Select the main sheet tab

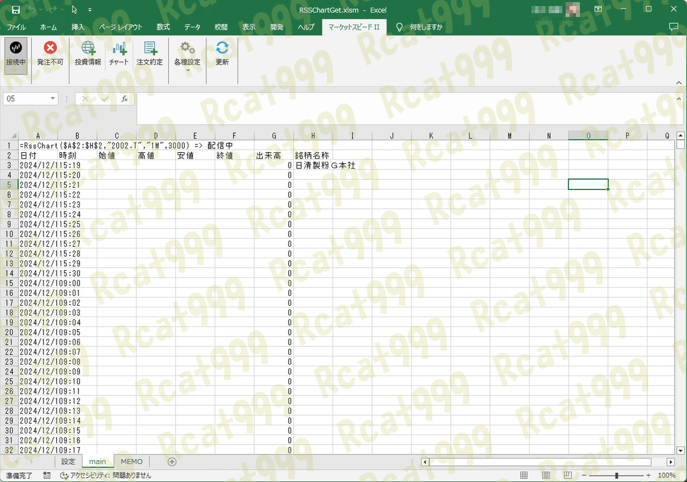(x=97, y=461)
